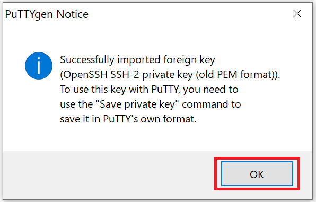Click the word PuTTY's in the last line
This screenshot has height=202, width=316.
point(120,119)
